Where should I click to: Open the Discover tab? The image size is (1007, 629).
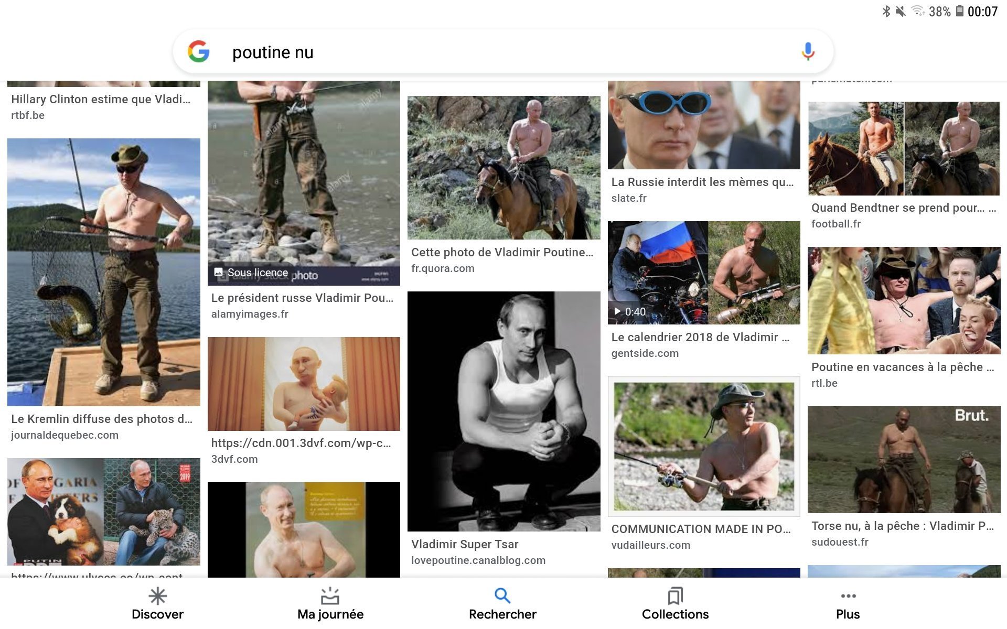(157, 604)
